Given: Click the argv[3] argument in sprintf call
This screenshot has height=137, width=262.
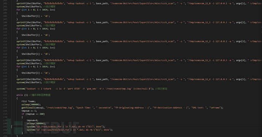Looking at the screenshot, I should 241,41.
